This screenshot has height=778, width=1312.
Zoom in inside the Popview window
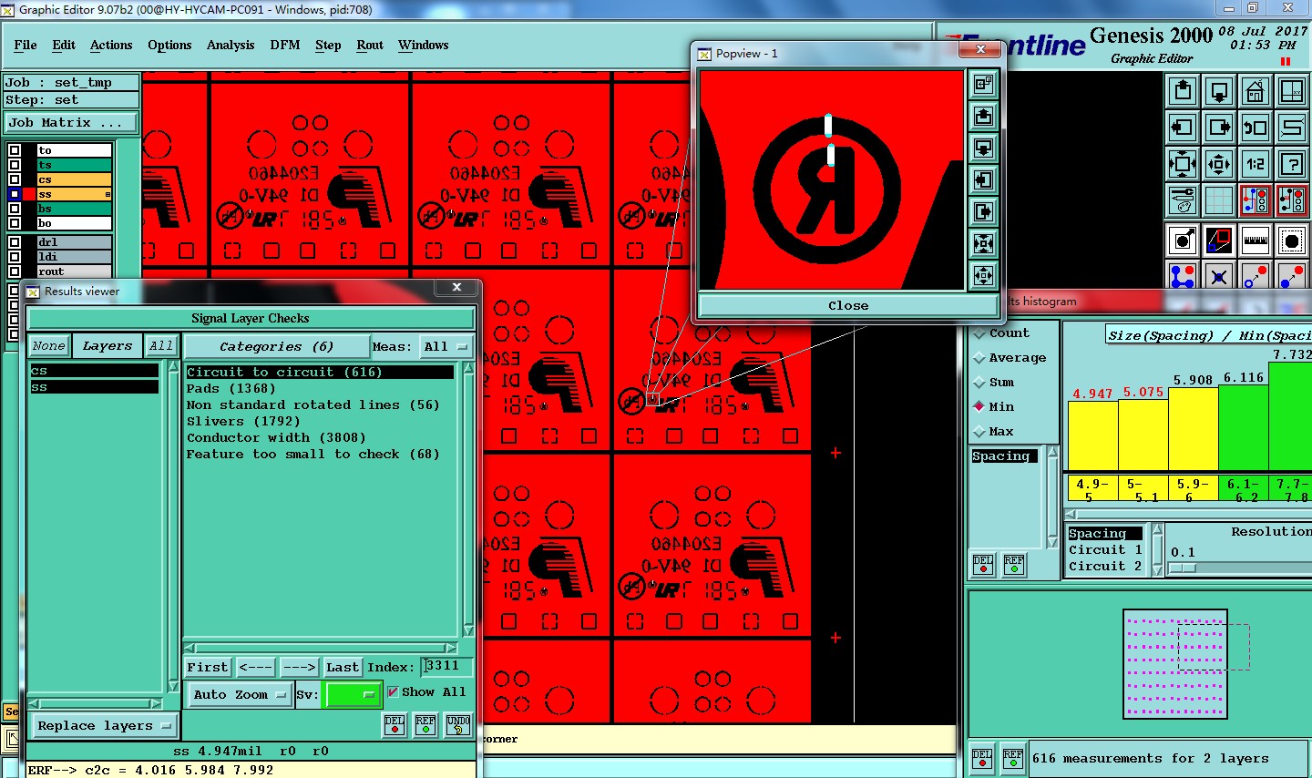click(x=983, y=243)
